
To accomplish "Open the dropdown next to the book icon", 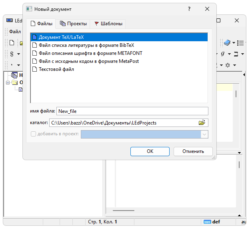I will point(234,43).
